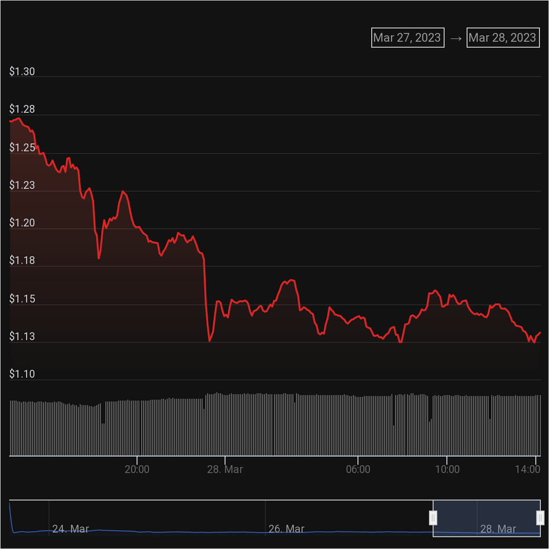Screen dimensions: 550x550
Task: Click the $1.18 price axis label
Action: (22, 260)
